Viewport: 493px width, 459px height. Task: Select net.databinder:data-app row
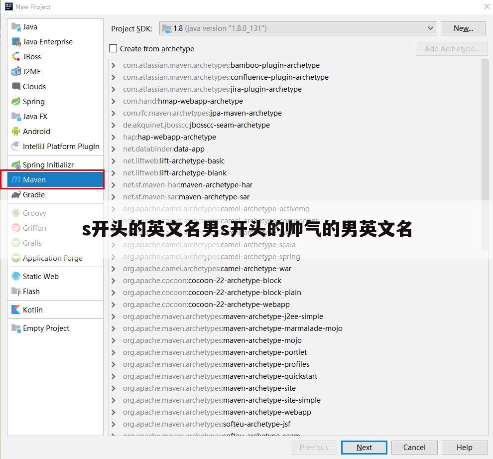coord(295,149)
